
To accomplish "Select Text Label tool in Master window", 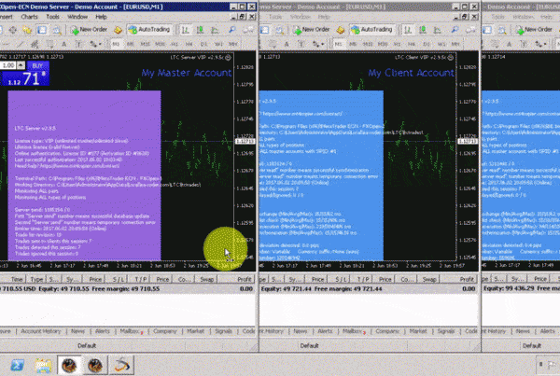I will coord(79,44).
